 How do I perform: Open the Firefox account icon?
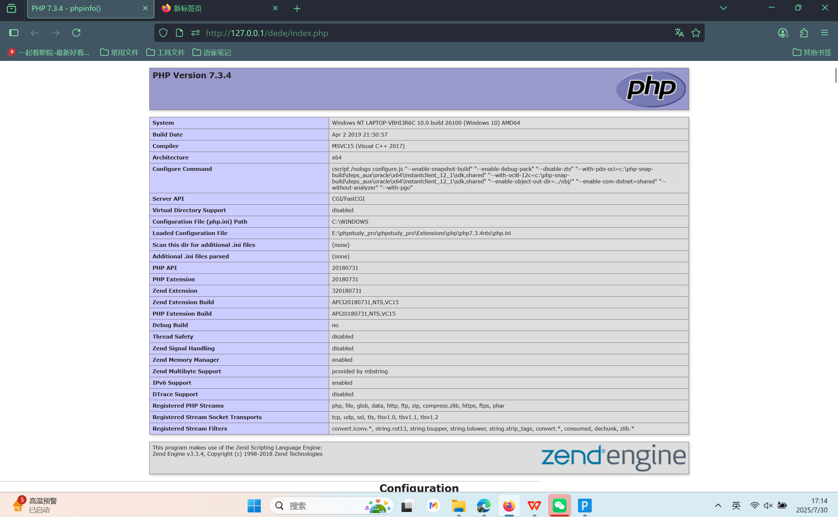click(x=783, y=33)
